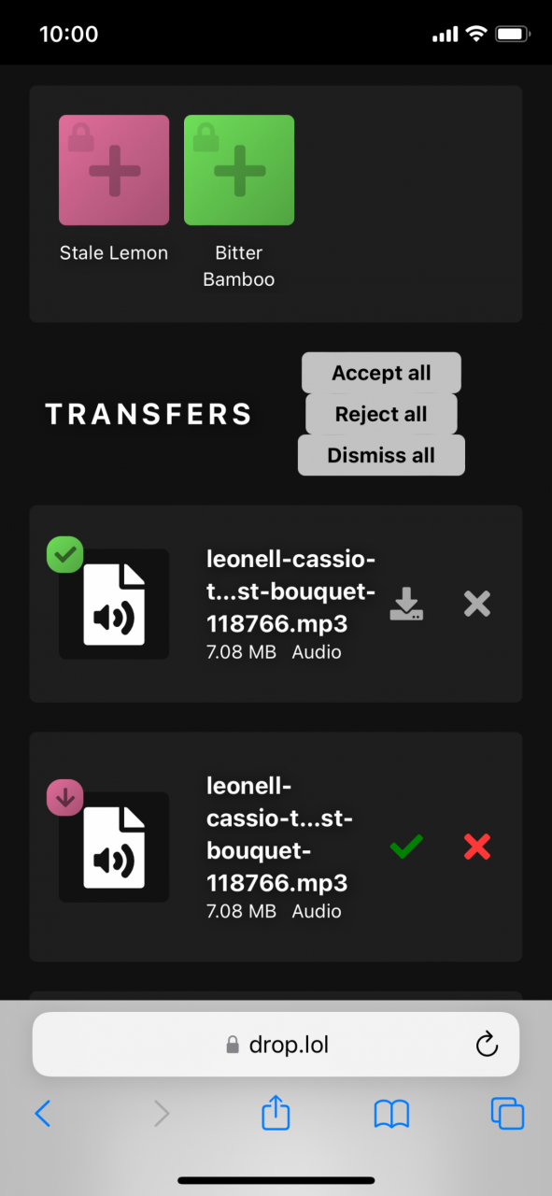Open the audio file thumbnail of first transfer
552x1196 pixels.
point(114,604)
